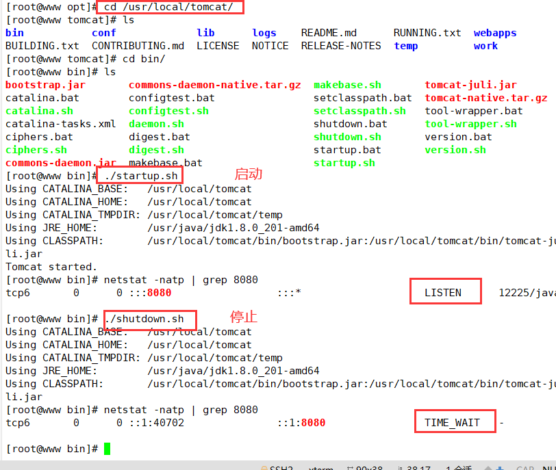Click the xterm status bar entry

tap(320, 468)
